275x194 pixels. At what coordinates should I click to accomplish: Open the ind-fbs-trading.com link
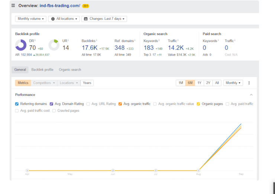(60, 6)
